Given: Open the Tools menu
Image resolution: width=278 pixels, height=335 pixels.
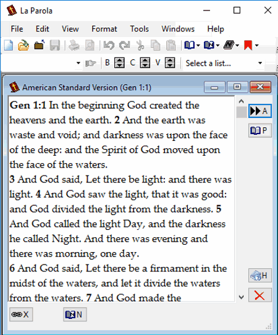Looking at the screenshot, I should (x=140, y=29).
